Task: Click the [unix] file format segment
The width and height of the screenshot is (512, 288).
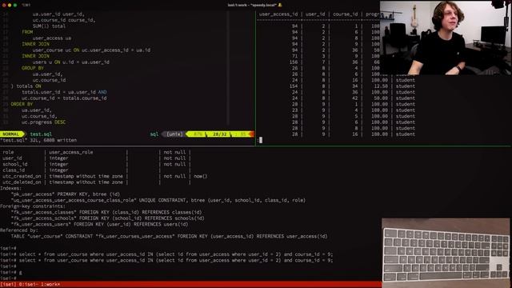Action: tap(174, 134)
